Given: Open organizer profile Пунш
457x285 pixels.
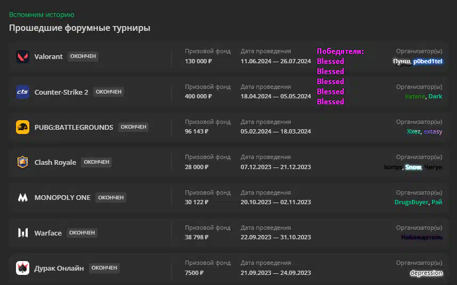Looking at the screenshot, I should [x=402, y=61].
